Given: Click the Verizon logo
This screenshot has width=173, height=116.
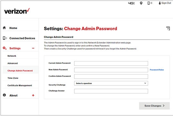Looking at the screenshot, I should coord(17,11).
